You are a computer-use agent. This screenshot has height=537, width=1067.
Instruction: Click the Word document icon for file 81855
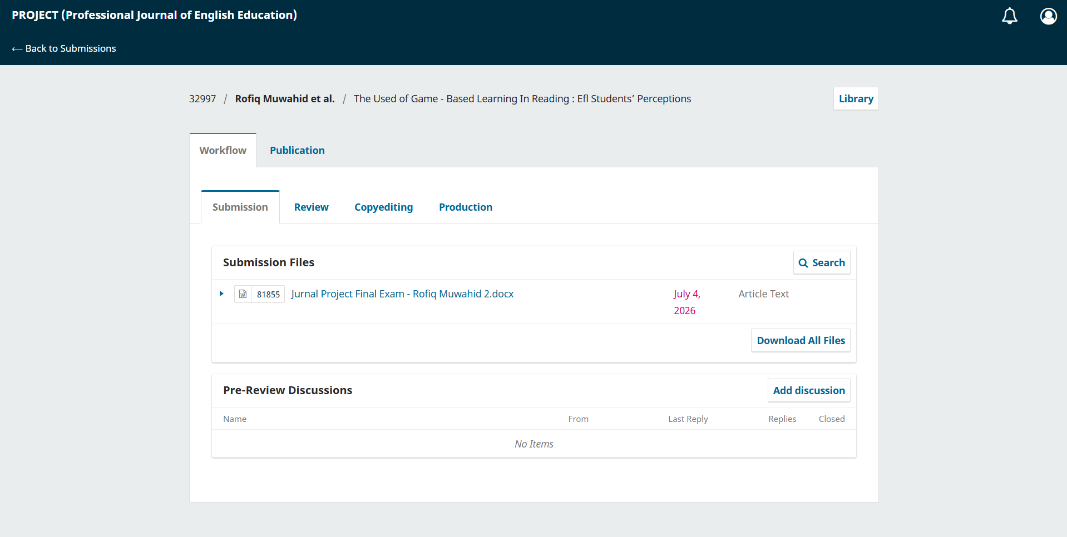(243, 294)
